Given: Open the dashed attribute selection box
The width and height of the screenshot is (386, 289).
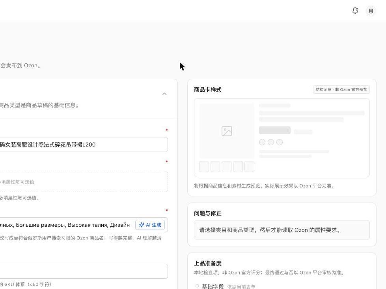Looking at the screenshot, I should tap(84, 182).
